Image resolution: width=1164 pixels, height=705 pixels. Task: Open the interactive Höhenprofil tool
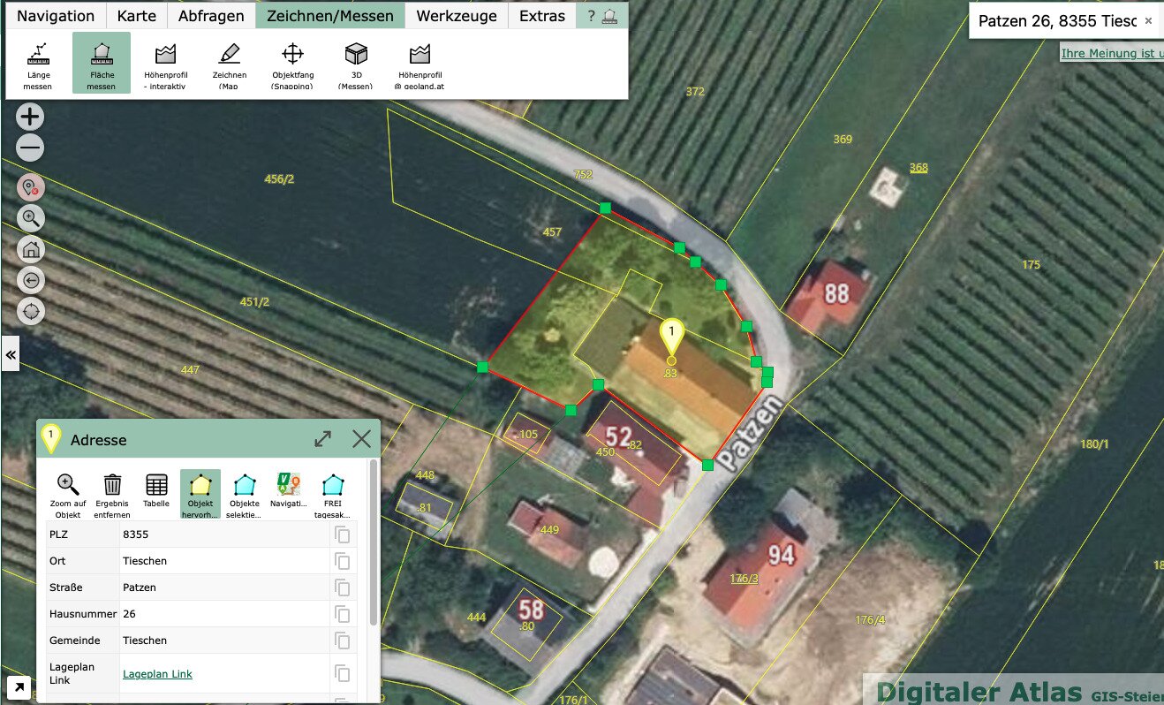(x=165, y=64)
